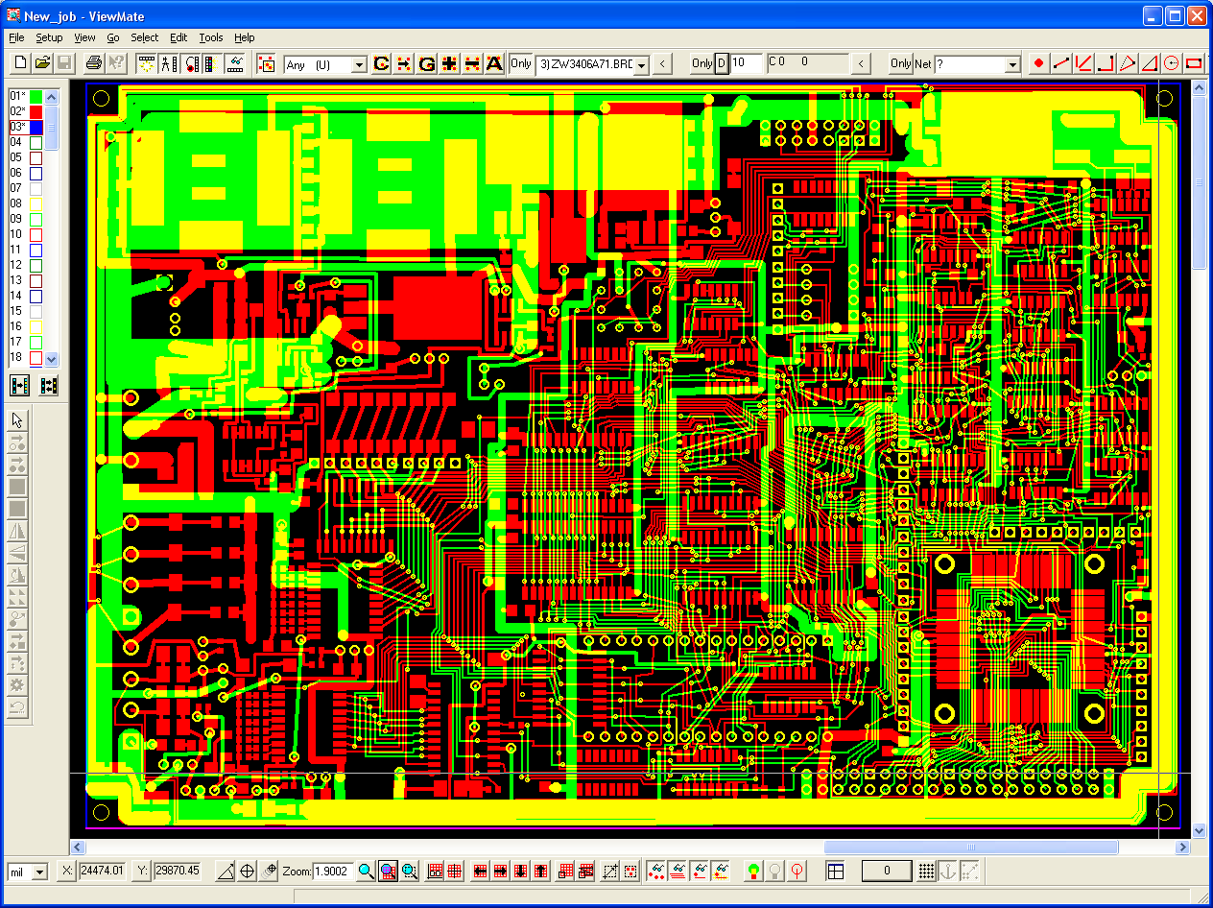1213x908 pixels.
Task: Toggle the 'Only' button beside layer dropdown
Action: 520,63
